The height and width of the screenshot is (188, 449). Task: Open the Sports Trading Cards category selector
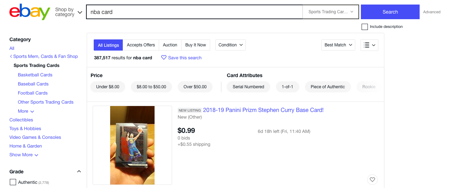[x=330, y=12]
